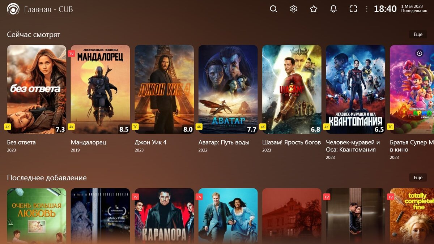Open the Шазам! Ярость богов poster
Screen dimensions: 434x244
pyautogui.click(x=292, y=89)
